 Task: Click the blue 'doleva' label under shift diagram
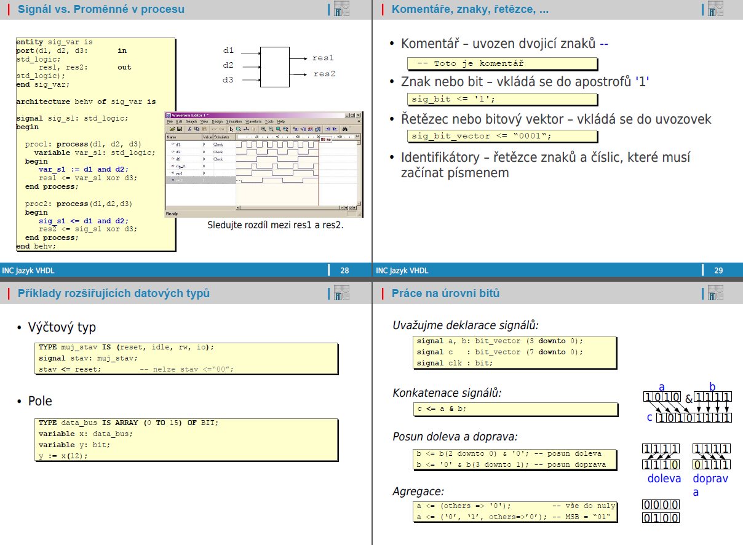(x=664, y=479)
